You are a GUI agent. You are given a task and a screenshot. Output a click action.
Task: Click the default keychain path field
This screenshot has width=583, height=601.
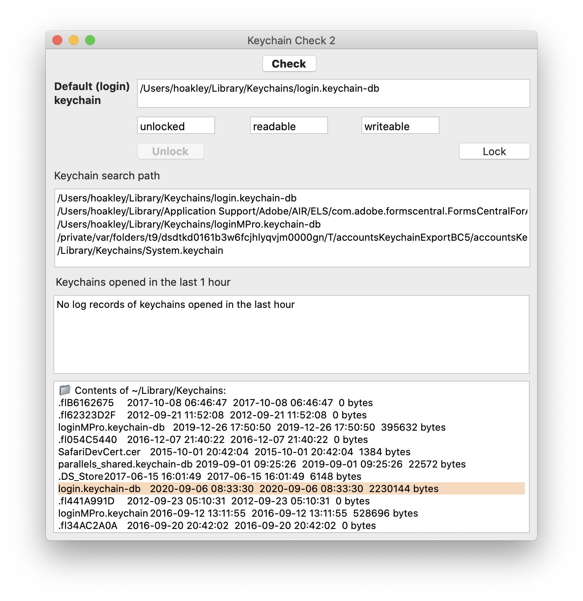(x=333, y=93)
